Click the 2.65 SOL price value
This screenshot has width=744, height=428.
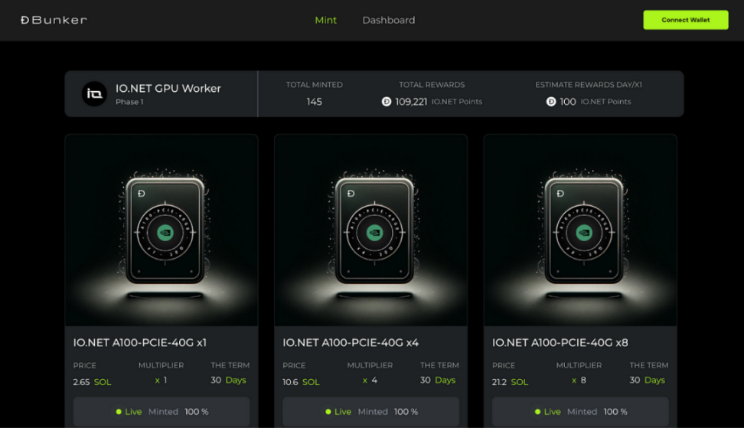click(92, 382)
